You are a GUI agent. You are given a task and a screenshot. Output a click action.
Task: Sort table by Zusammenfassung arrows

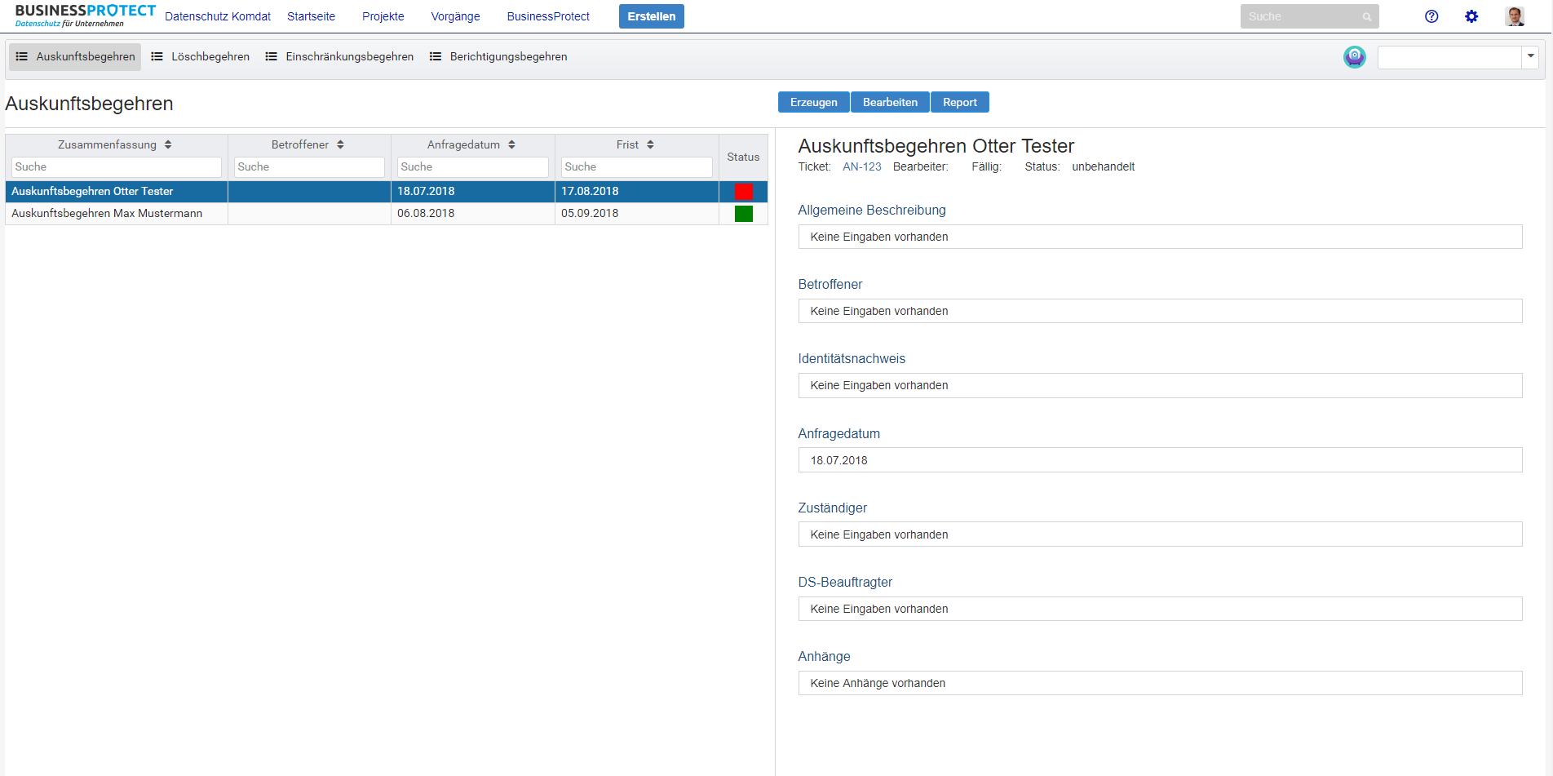click(x=168, y=144)
